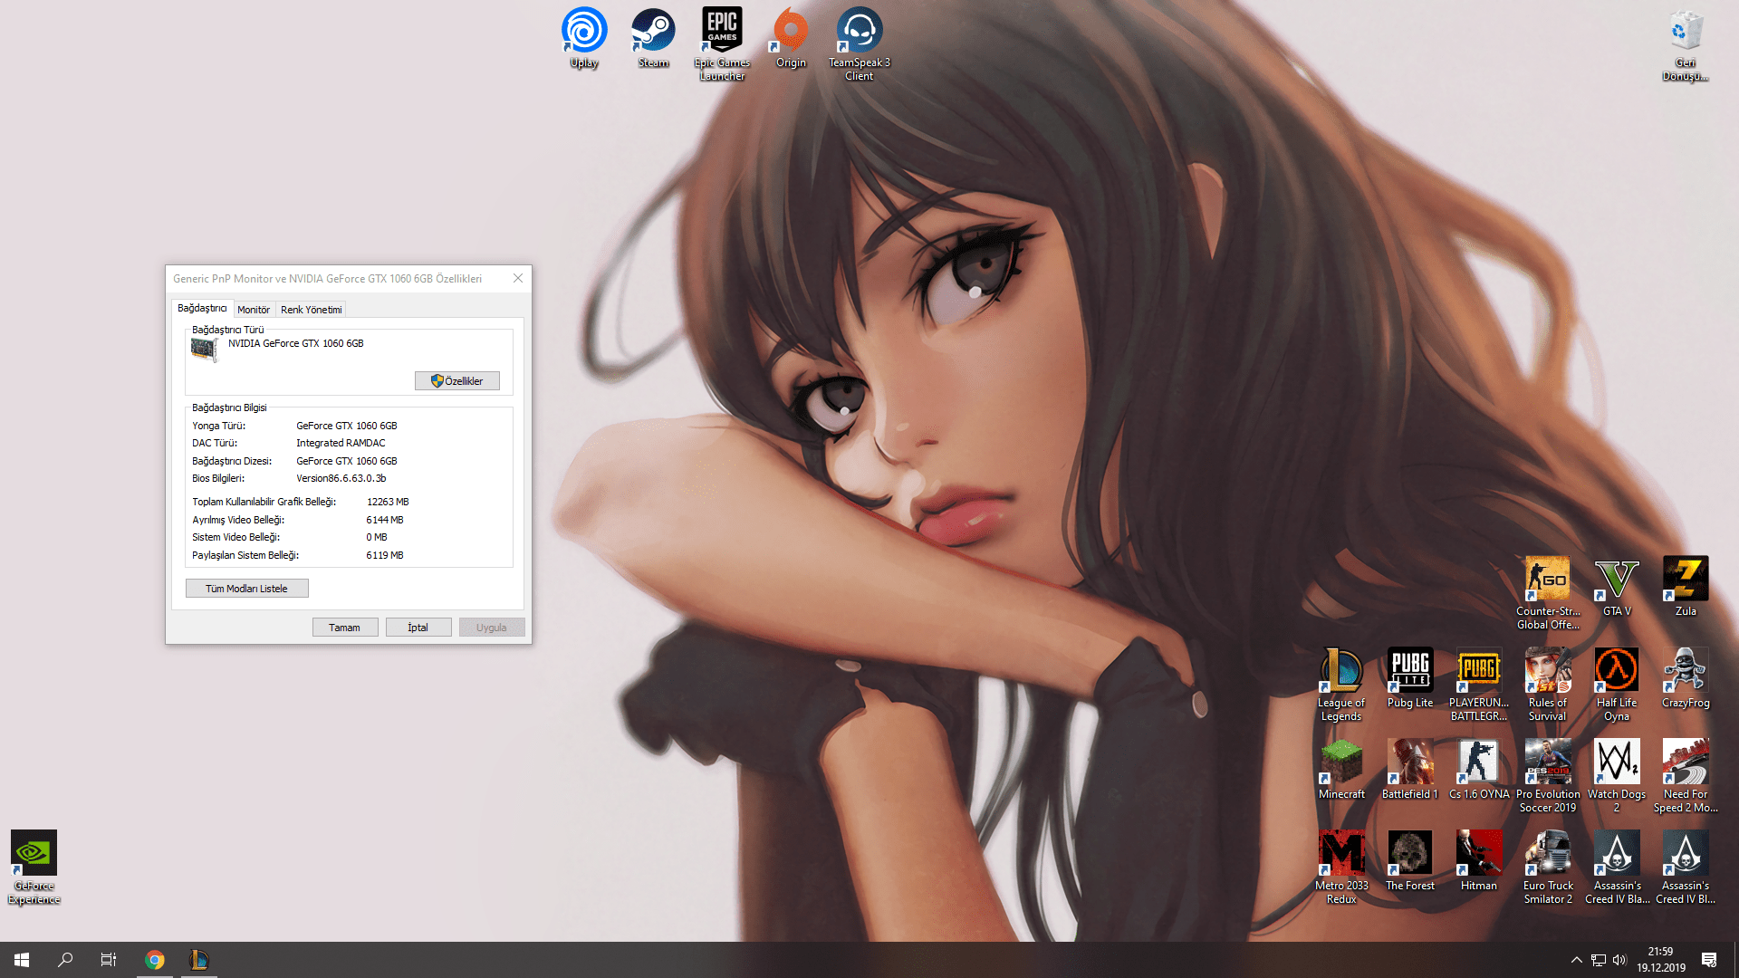
Task: Open the Renk Yönetimi tab
Action: pos(311,310)
